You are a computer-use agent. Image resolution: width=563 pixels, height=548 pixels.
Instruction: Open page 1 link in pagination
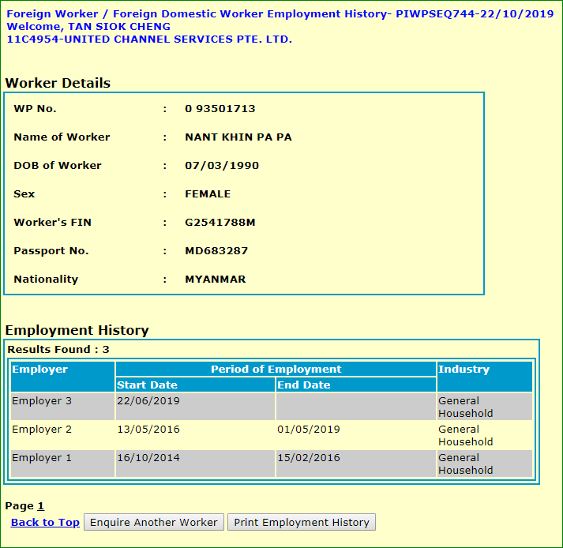pos(41,506)
